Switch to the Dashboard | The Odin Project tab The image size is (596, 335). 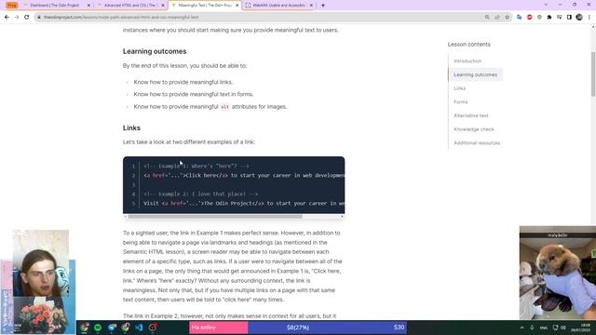click(x=57, y=6)
